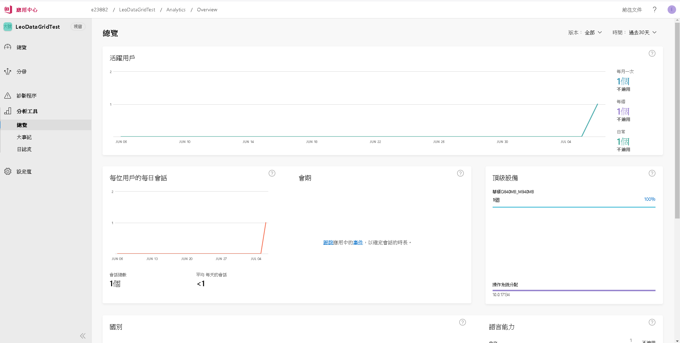The height and width of the screenshot is (343, 680).
Task: Show help for 每位用戶的每日會話 card
Action: (272, 173)
